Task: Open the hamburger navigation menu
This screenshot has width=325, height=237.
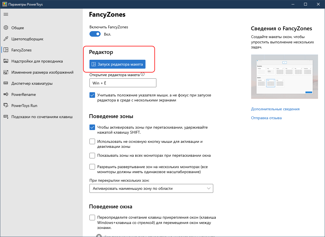Action: [6, 14]
